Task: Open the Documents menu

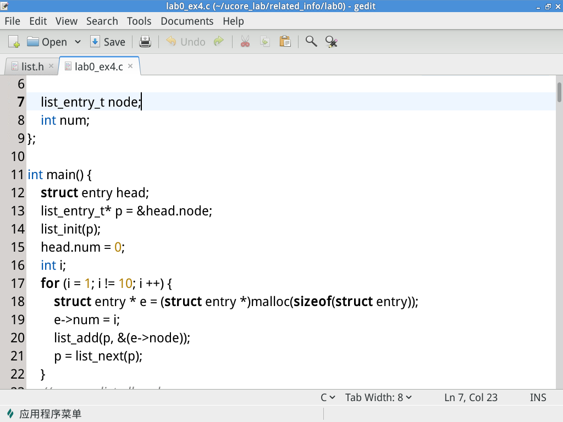Action: 187,21
